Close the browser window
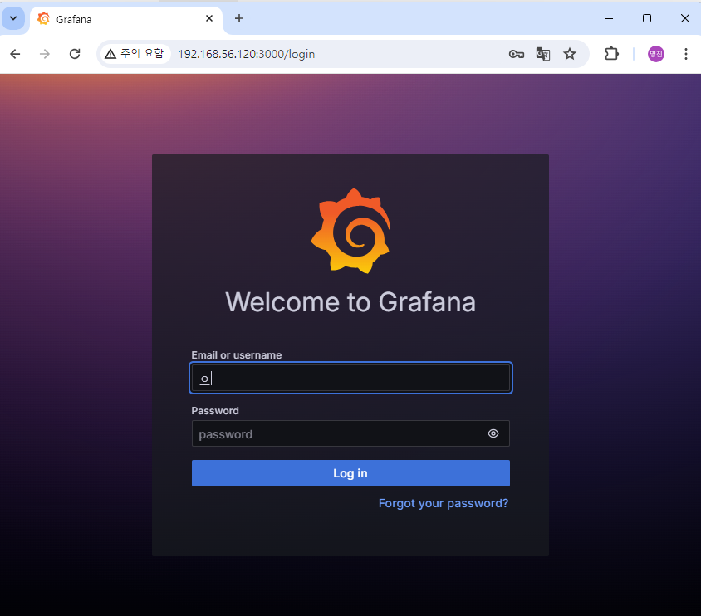This screenshot has height=616, width=701. coord(685,18)
